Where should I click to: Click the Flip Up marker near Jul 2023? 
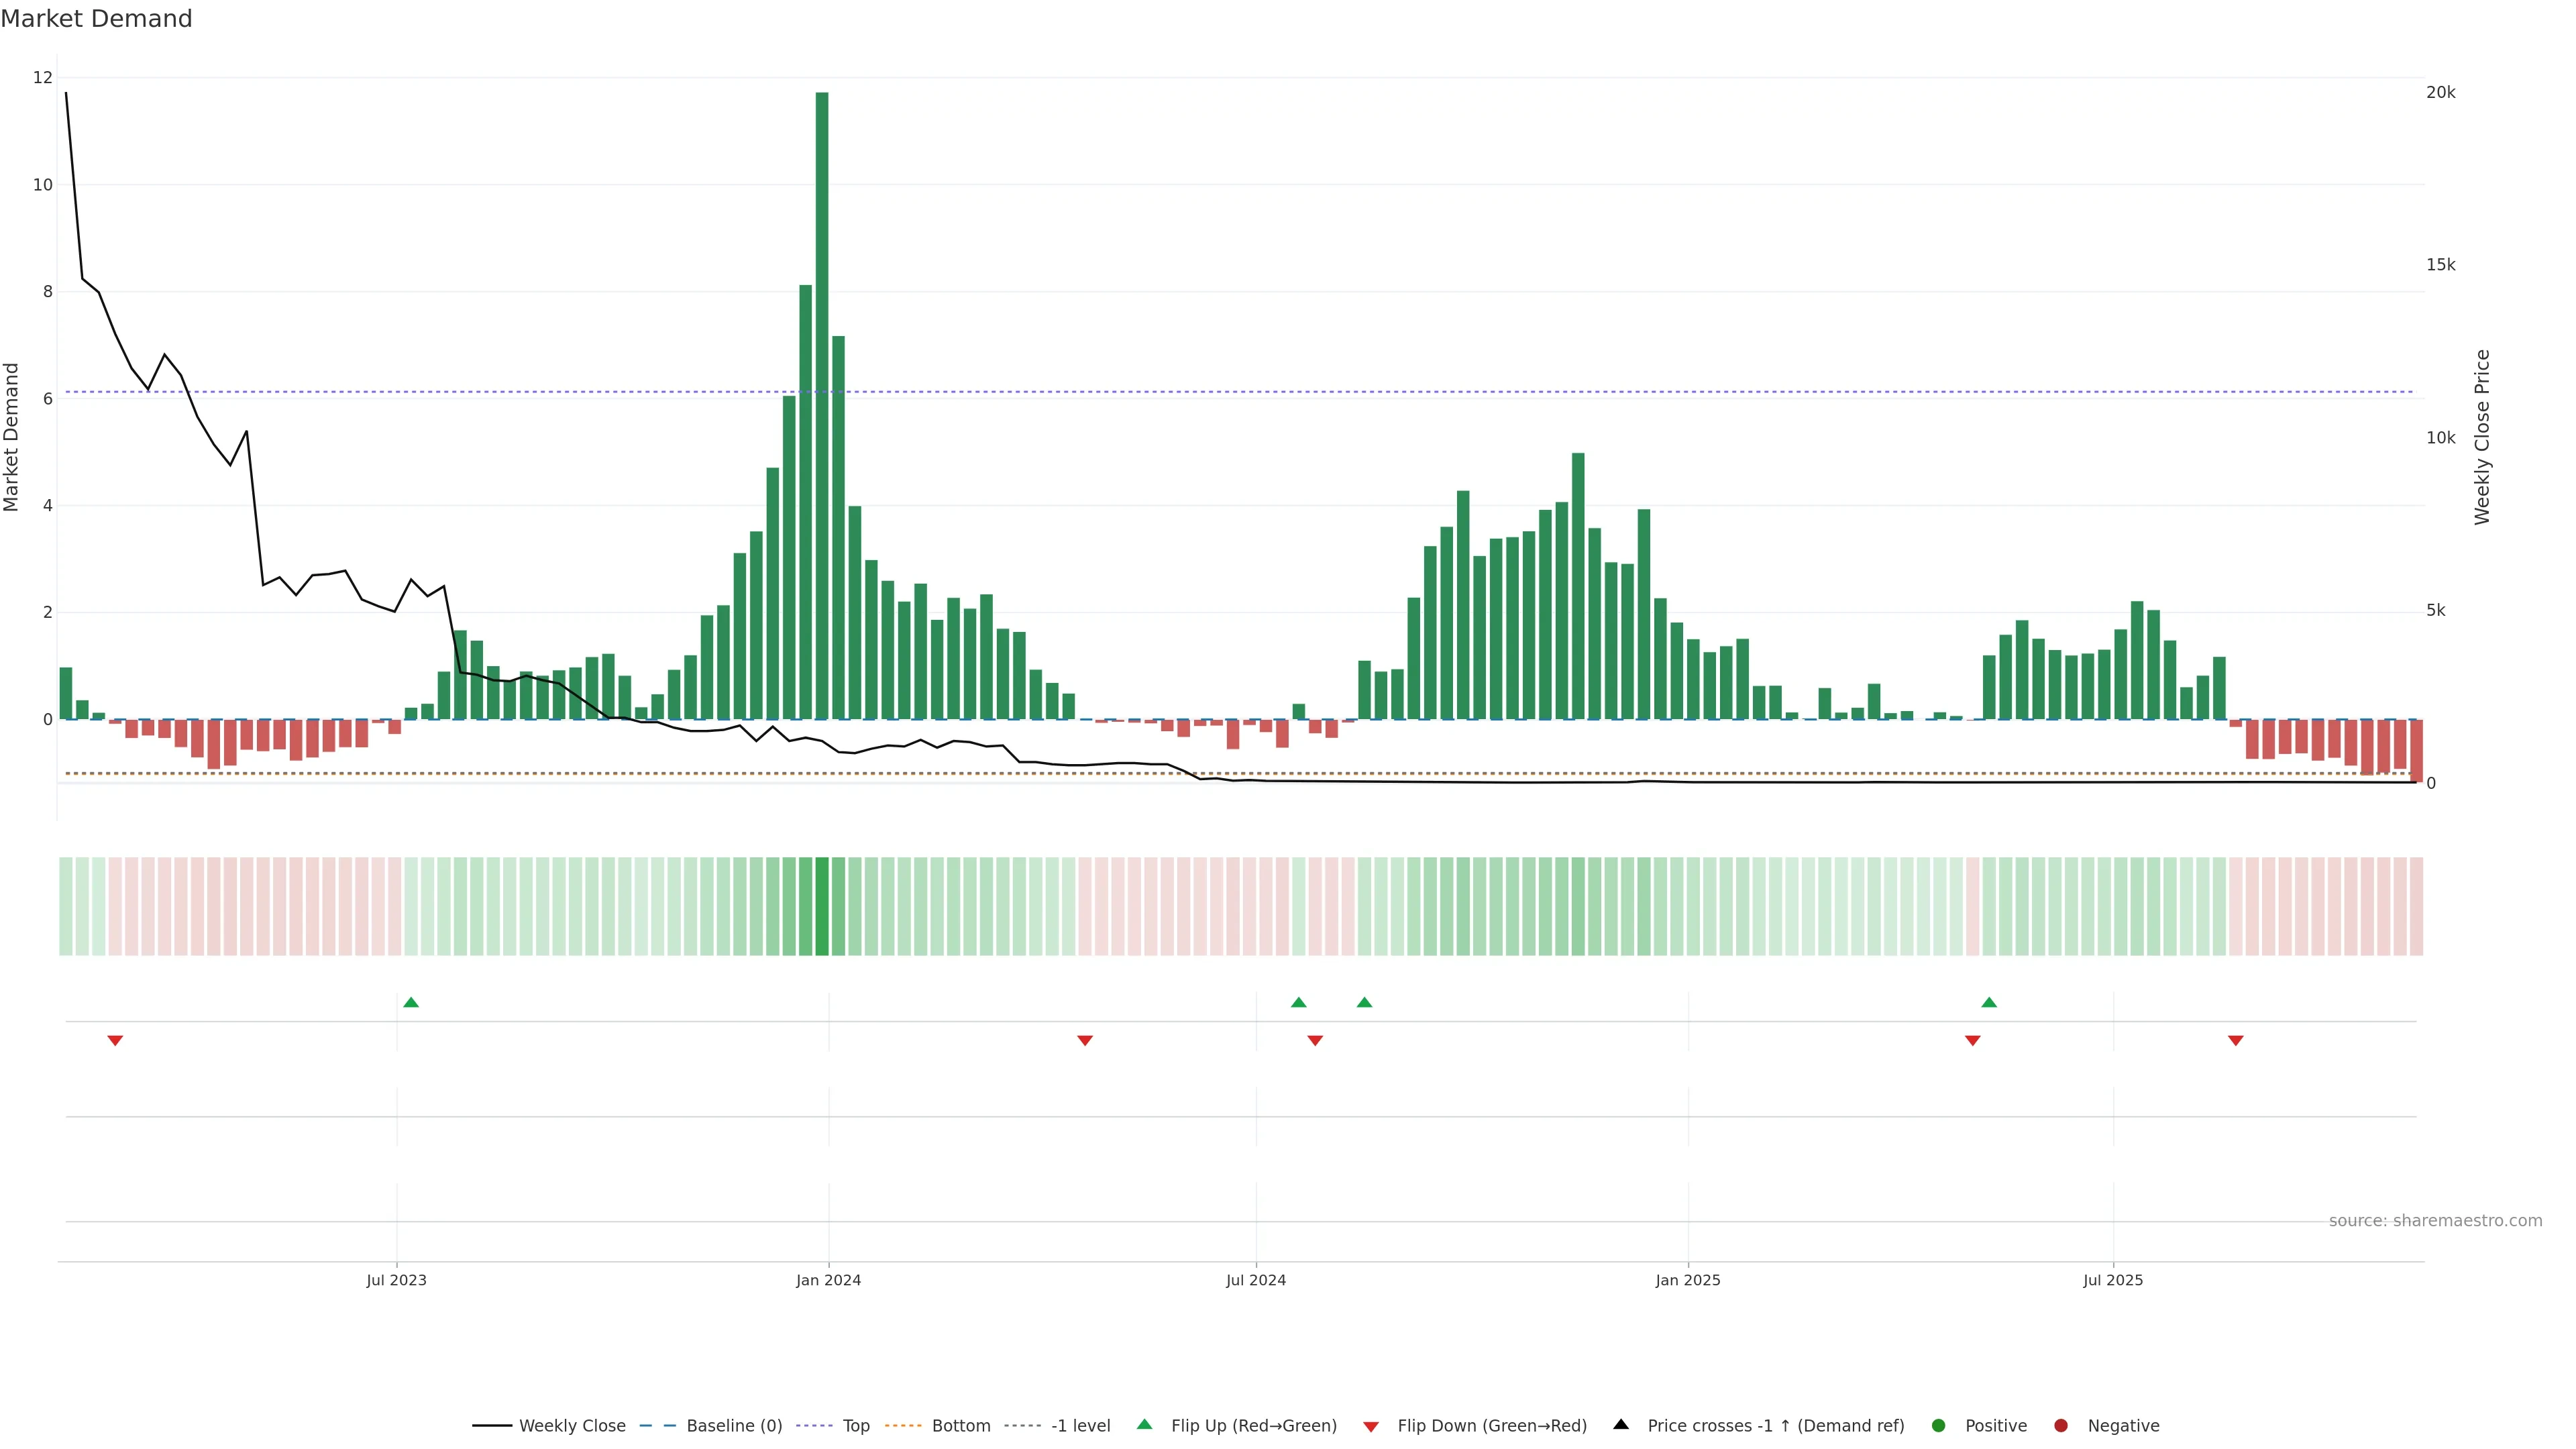coord(411,1002)
